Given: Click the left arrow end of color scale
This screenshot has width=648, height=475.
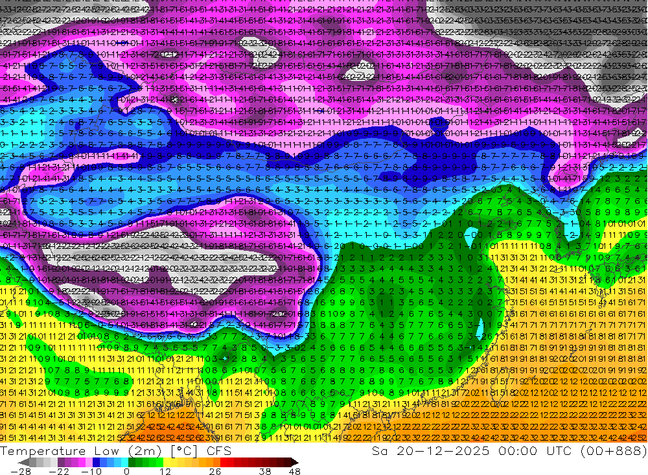Looking at the screenshot, I should coord(23,463).
